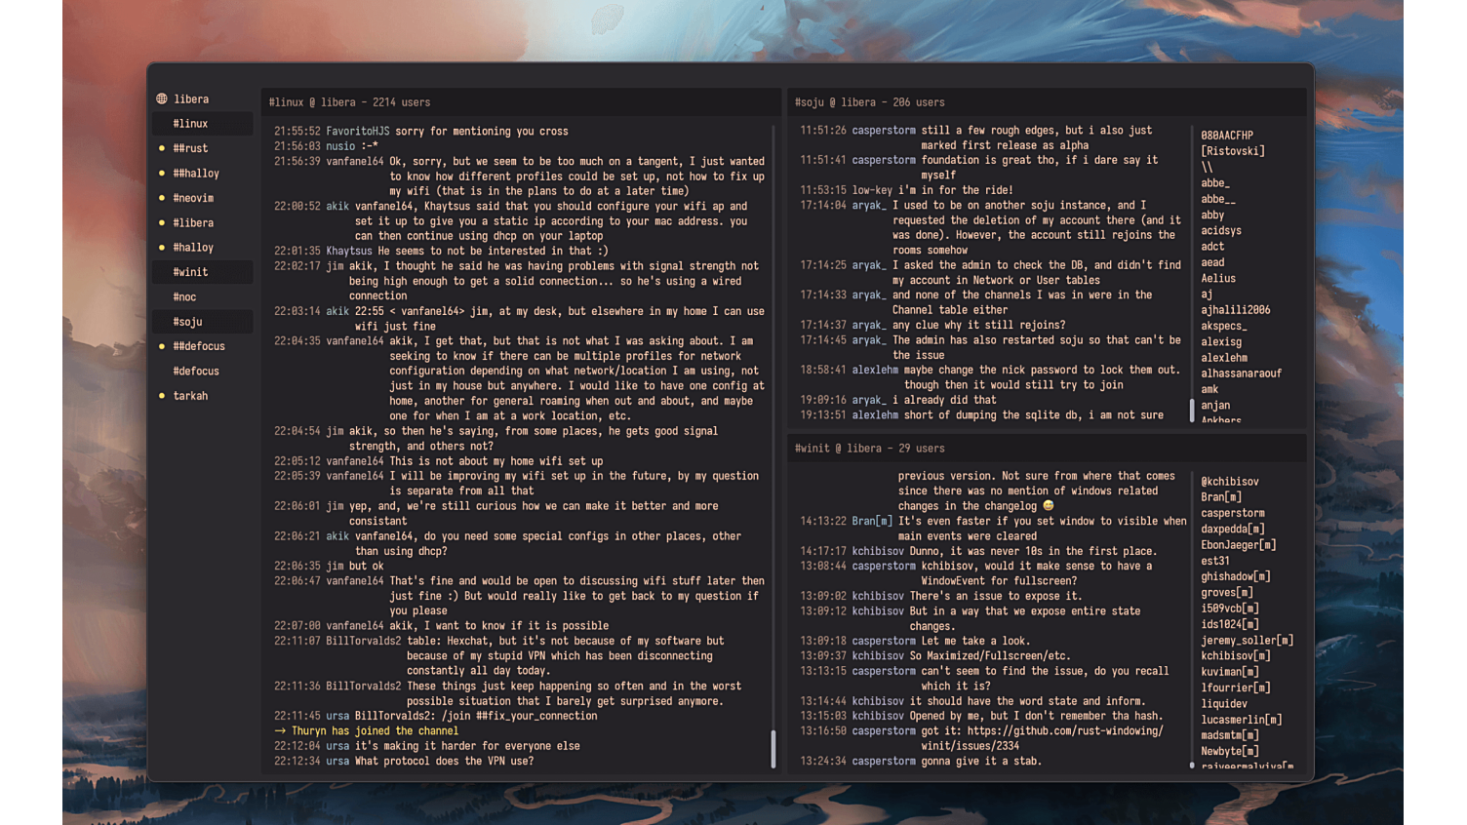1467x825 pixels.
Task: Click the unread indicator beside ##defocus
Action: point(162,346)
